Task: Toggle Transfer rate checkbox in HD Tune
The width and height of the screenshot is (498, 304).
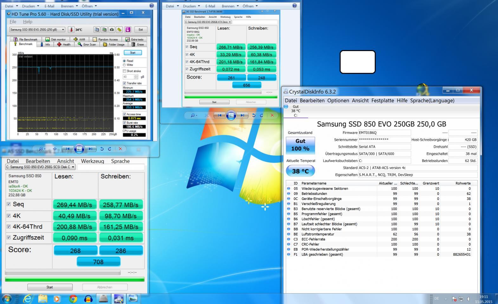Action: pos(125,83)
